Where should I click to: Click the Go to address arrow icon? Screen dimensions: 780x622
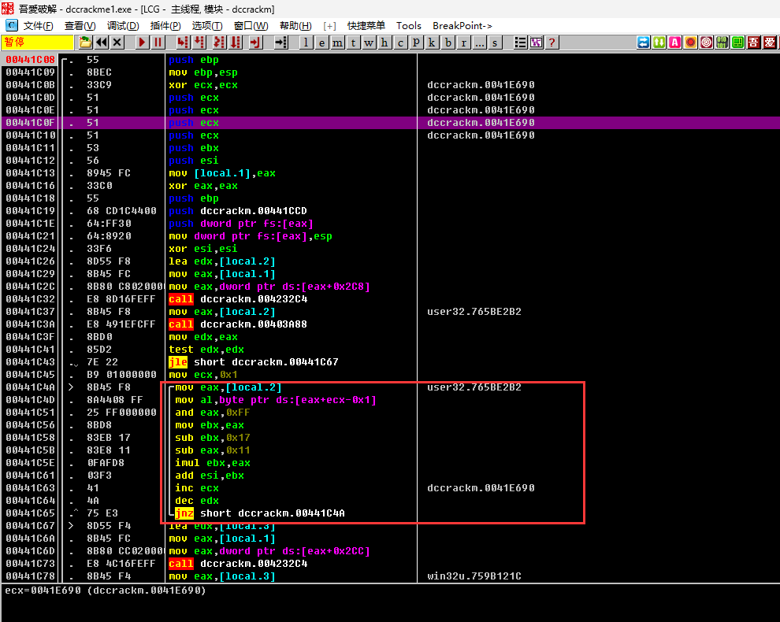281,43
